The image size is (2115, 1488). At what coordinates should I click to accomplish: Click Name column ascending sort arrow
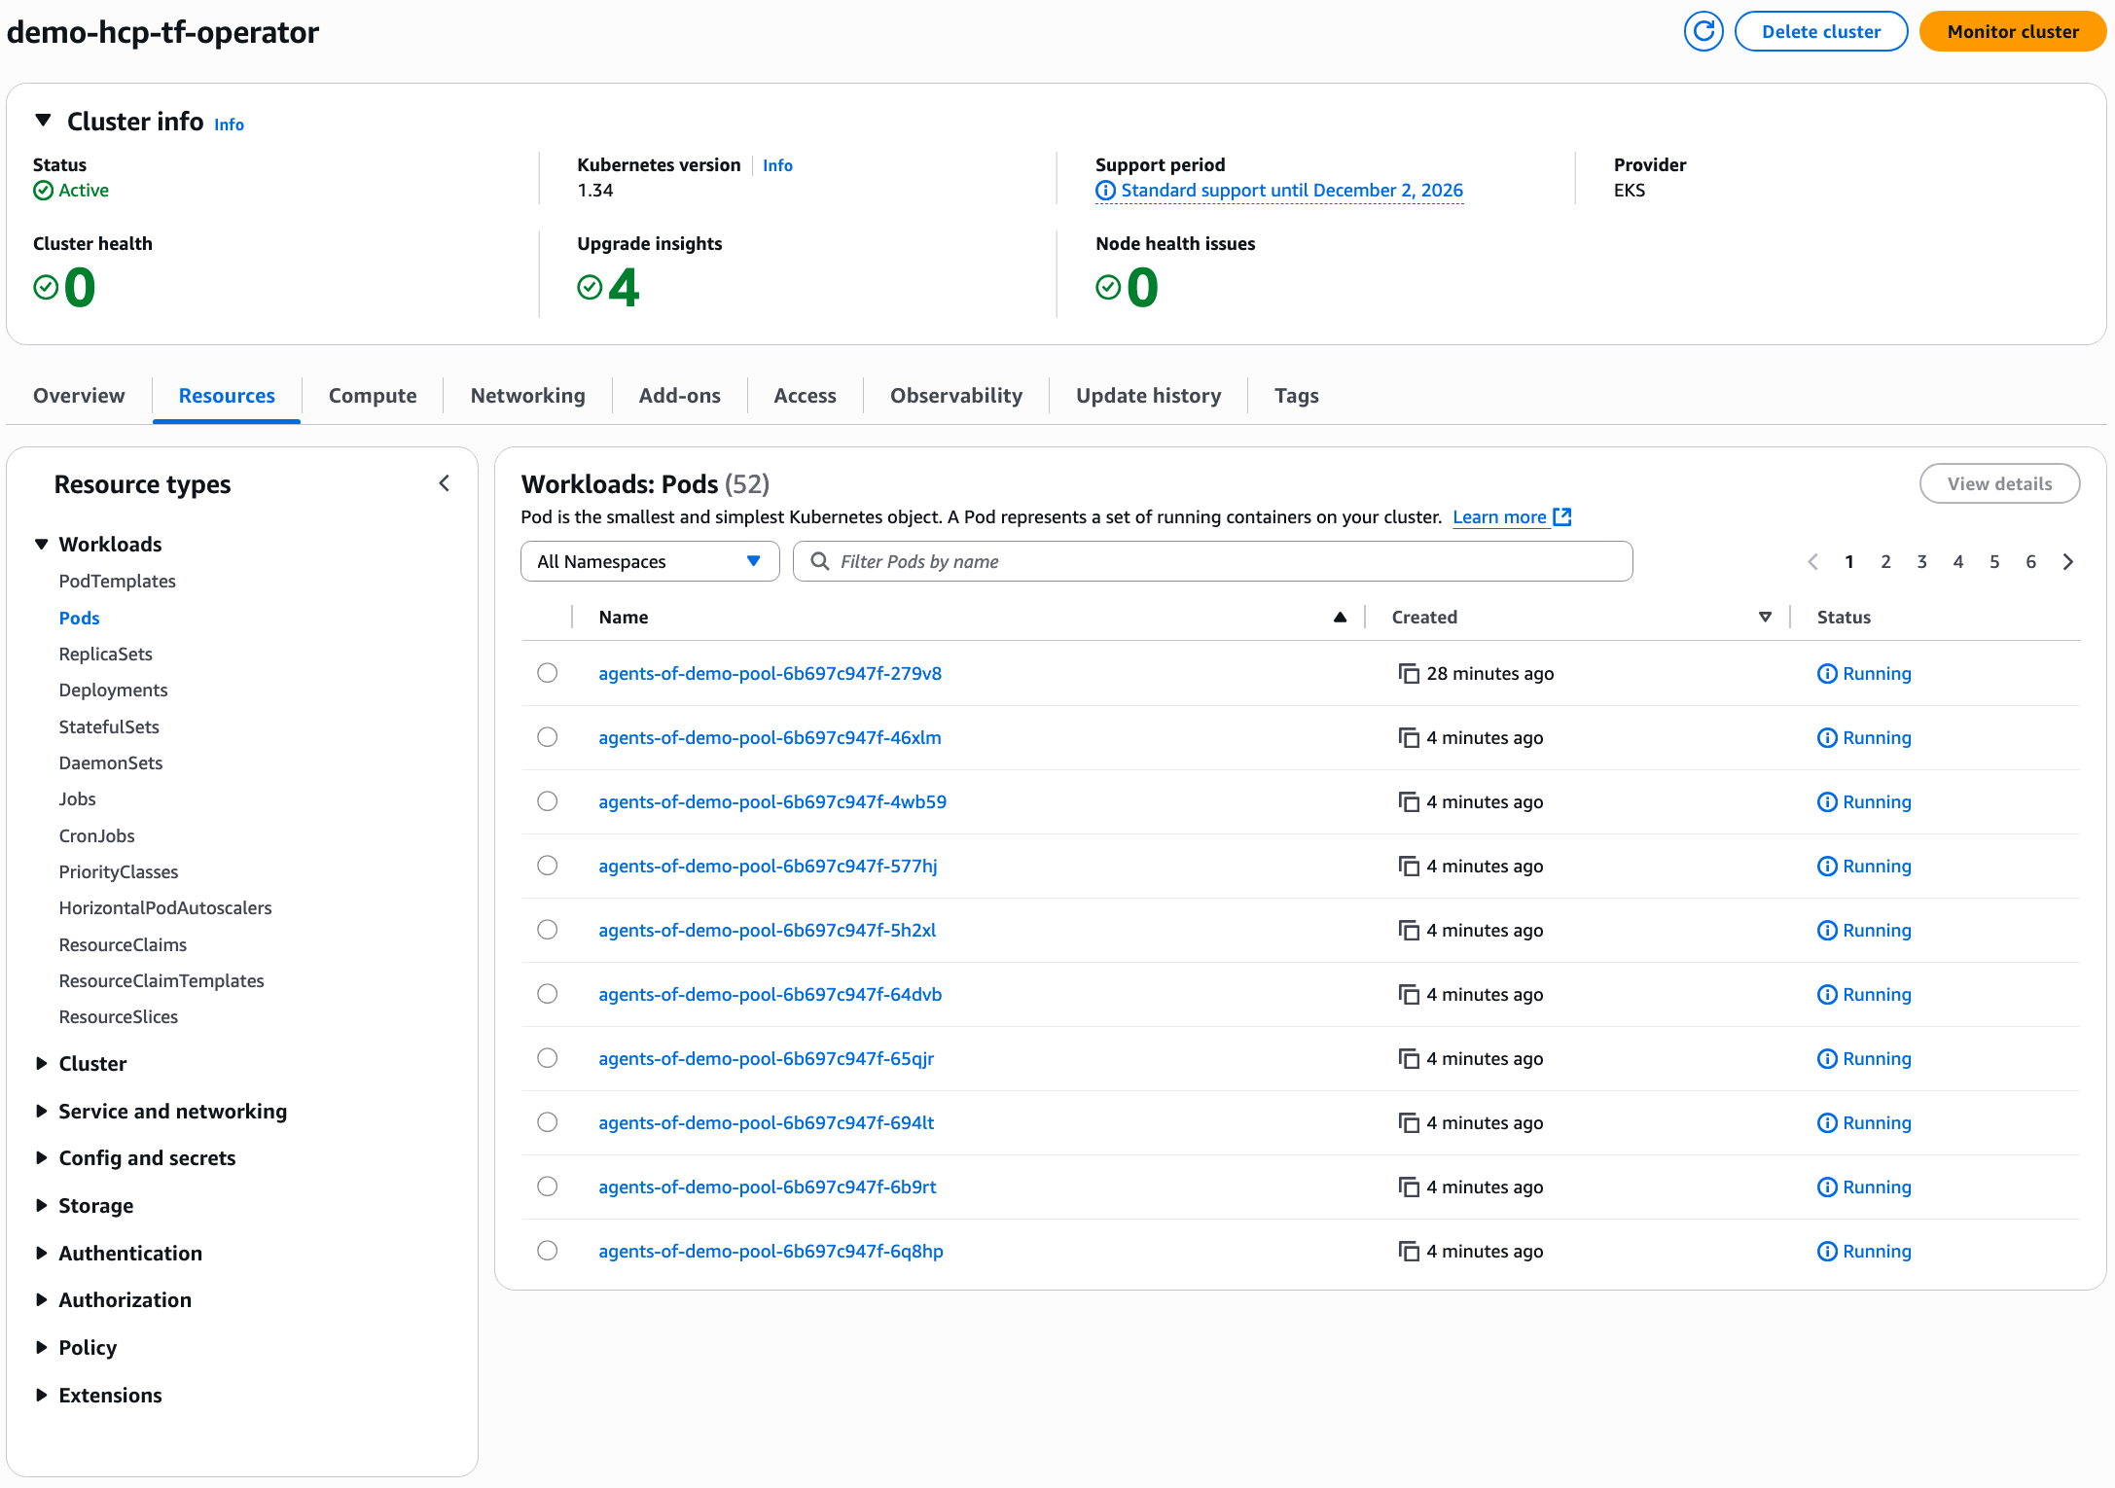[1340, 617]
